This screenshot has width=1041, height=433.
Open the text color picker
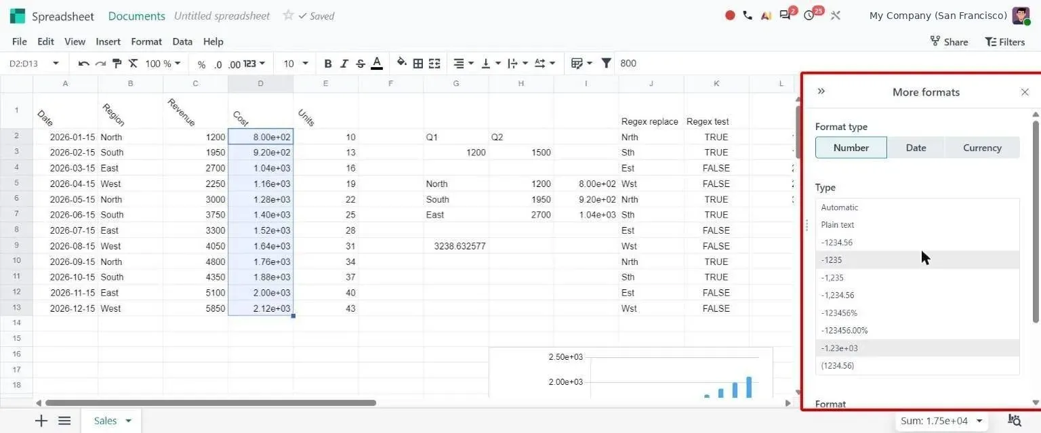point(377,64)
